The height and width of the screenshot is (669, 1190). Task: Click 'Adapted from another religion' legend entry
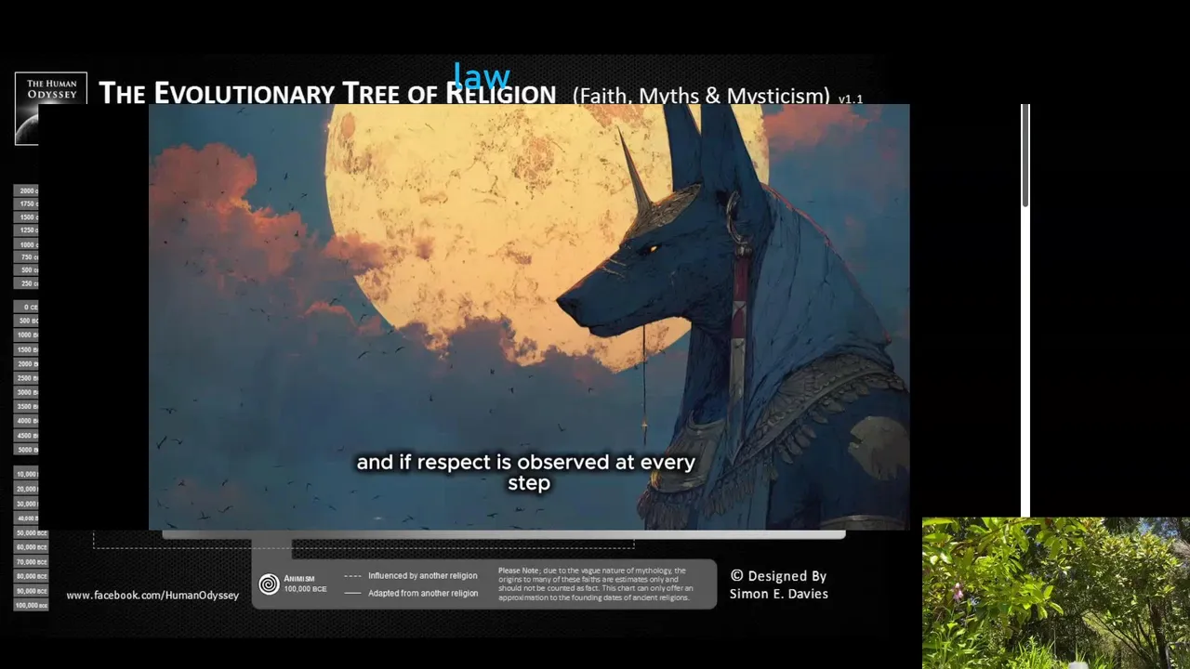(x=423, y=593)
